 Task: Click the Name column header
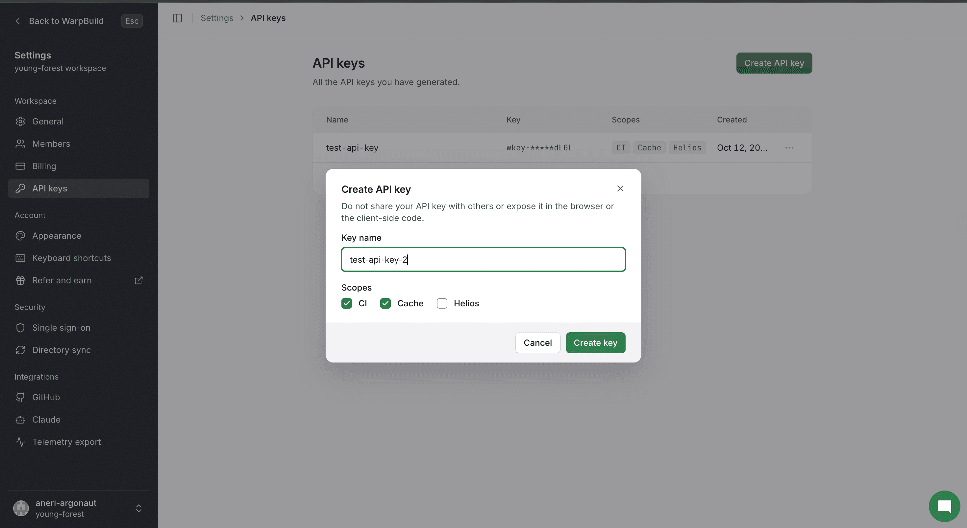337,120
